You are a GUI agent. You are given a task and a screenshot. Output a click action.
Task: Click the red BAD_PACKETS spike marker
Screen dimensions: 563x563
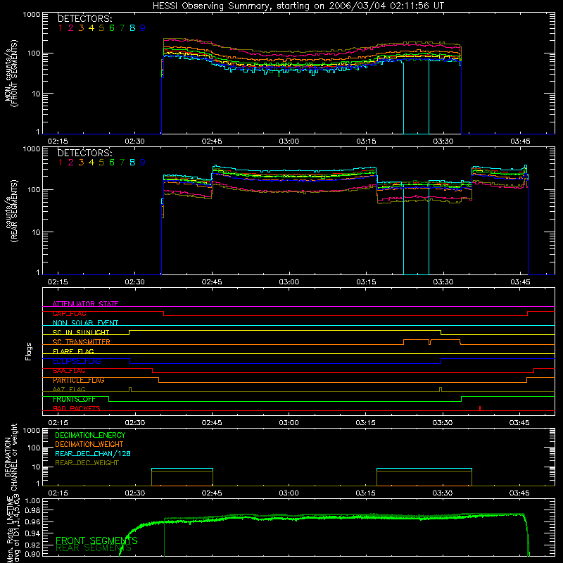tap(480, 408)
